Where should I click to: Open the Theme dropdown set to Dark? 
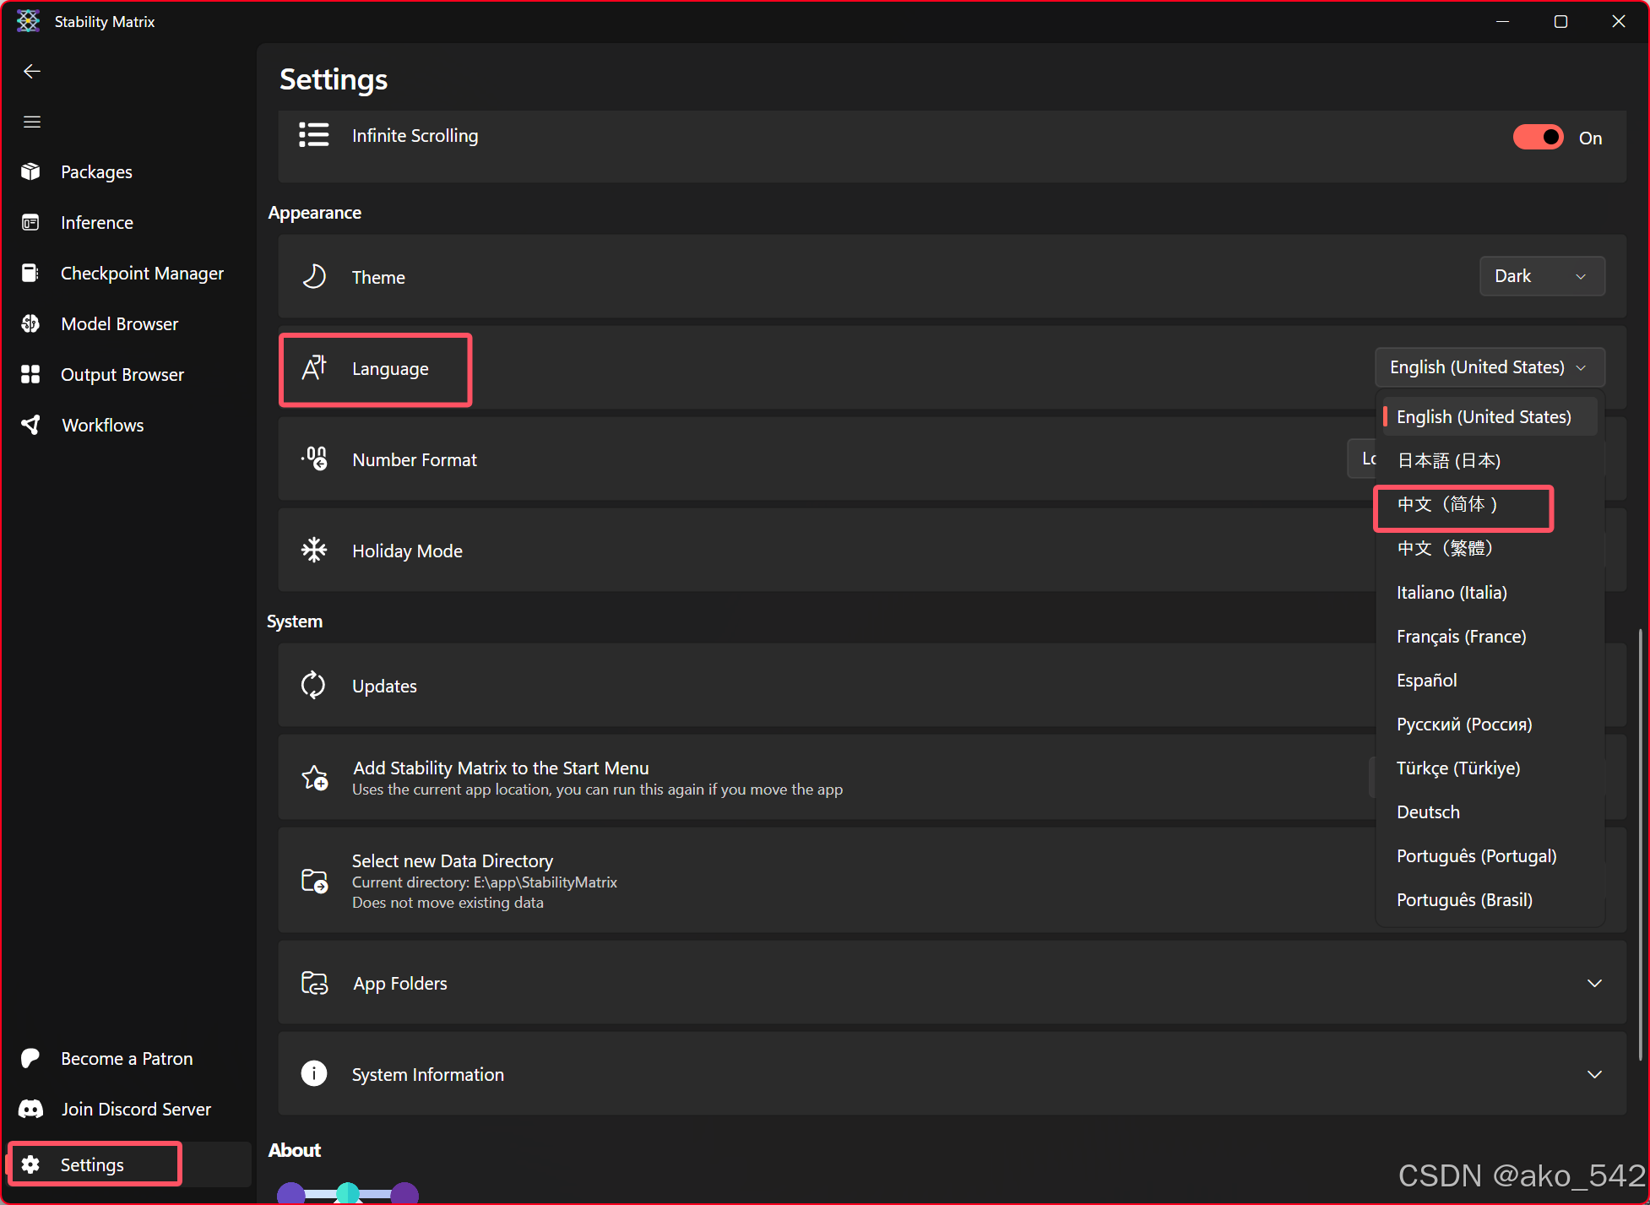1542,276
